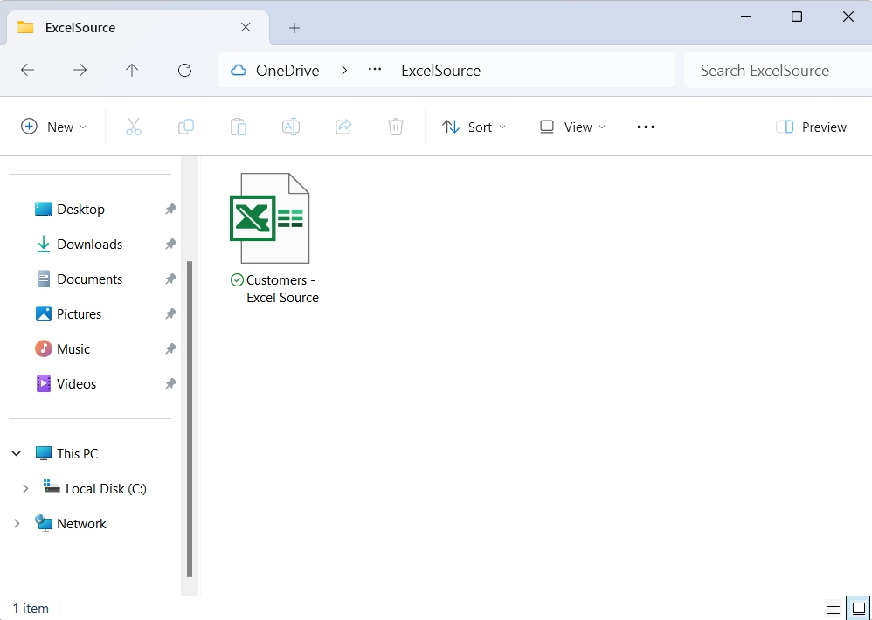Open the See more ellipsis menu
The width and height of the screenshot is (872, 620).
click(x=646, y=127)
